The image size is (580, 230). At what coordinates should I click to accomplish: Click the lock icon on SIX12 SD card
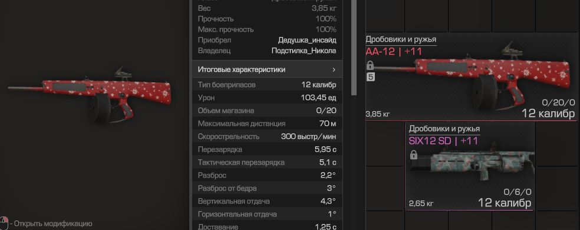(x=414, y=155)
